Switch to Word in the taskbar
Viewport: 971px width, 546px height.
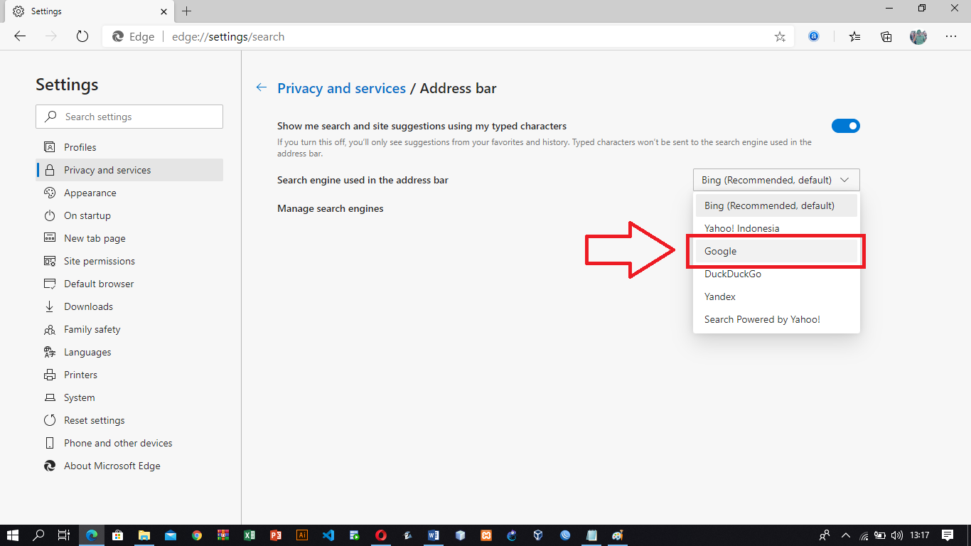[x=434, y=535]
